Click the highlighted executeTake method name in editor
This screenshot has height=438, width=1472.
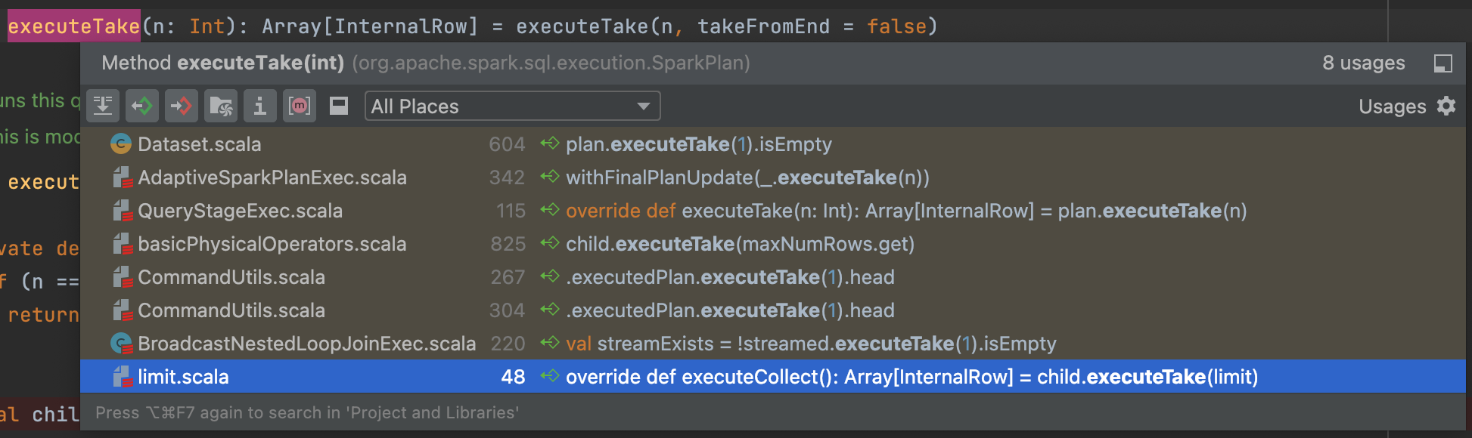(x=74, y=26)
